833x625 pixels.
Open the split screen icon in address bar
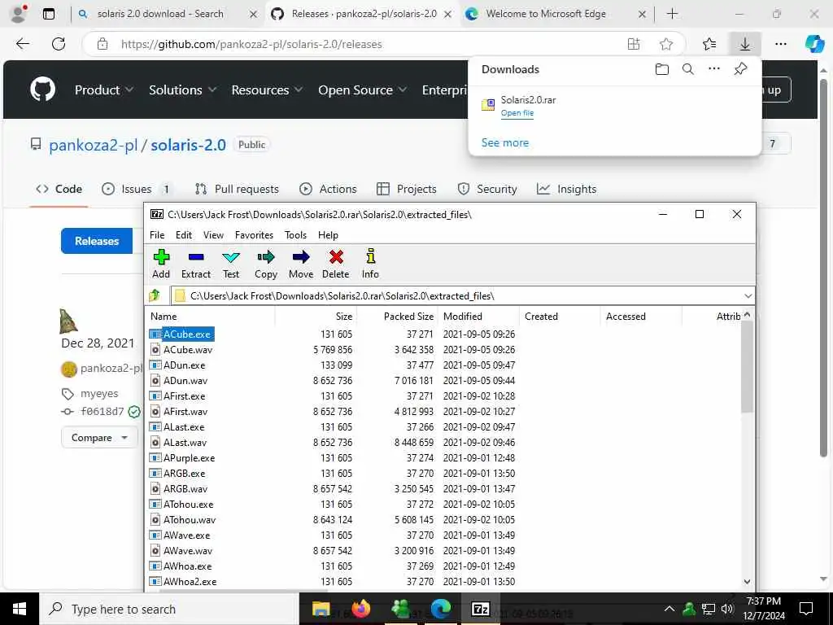[634, 44]
